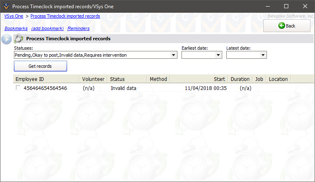Maximize the application window
Viewport: 315px width, 182px height.
click(286, 7)
